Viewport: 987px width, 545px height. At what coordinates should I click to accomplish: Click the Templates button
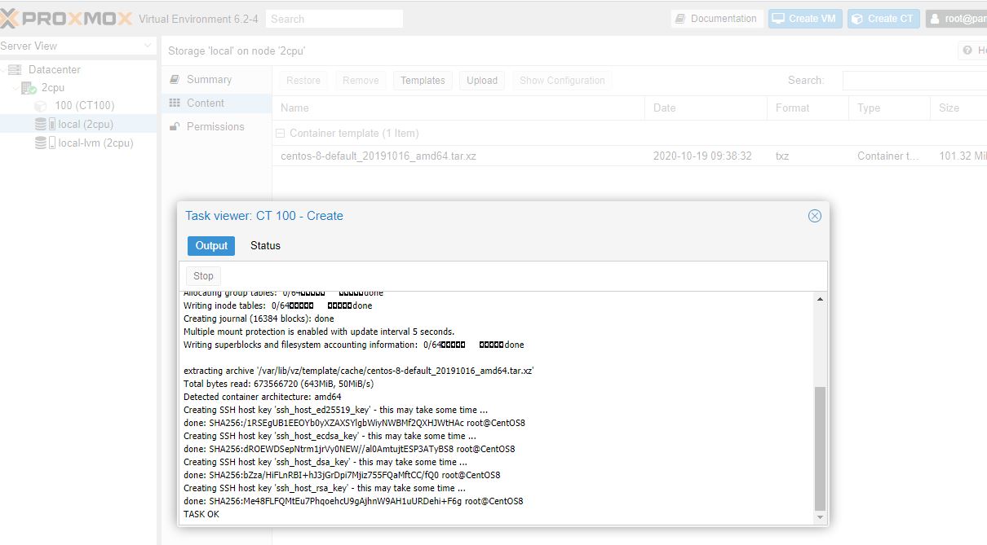coord(423,81)
